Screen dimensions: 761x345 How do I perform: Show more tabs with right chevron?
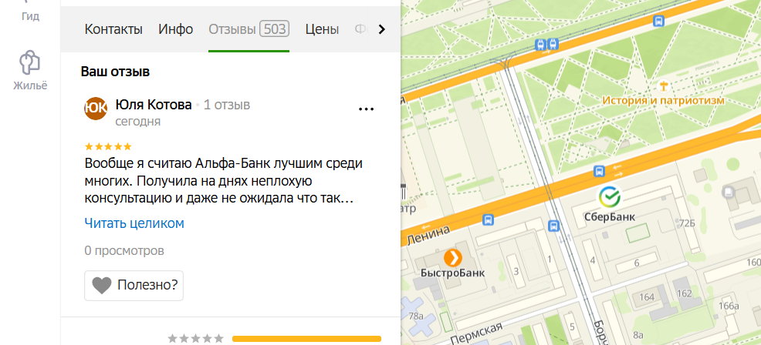[381, 29]
